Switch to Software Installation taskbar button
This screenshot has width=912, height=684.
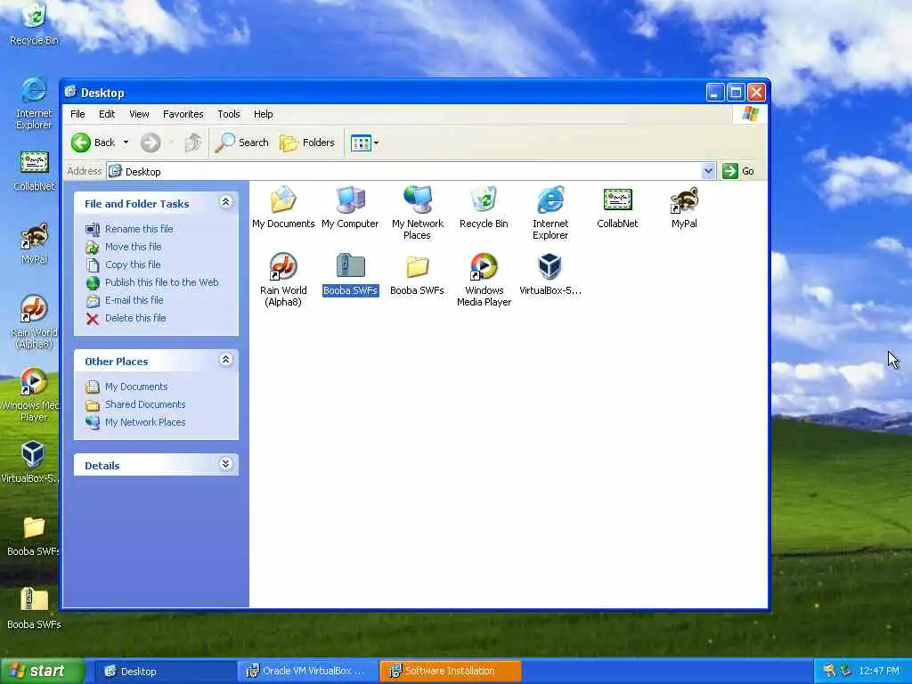tap(450, 672)
